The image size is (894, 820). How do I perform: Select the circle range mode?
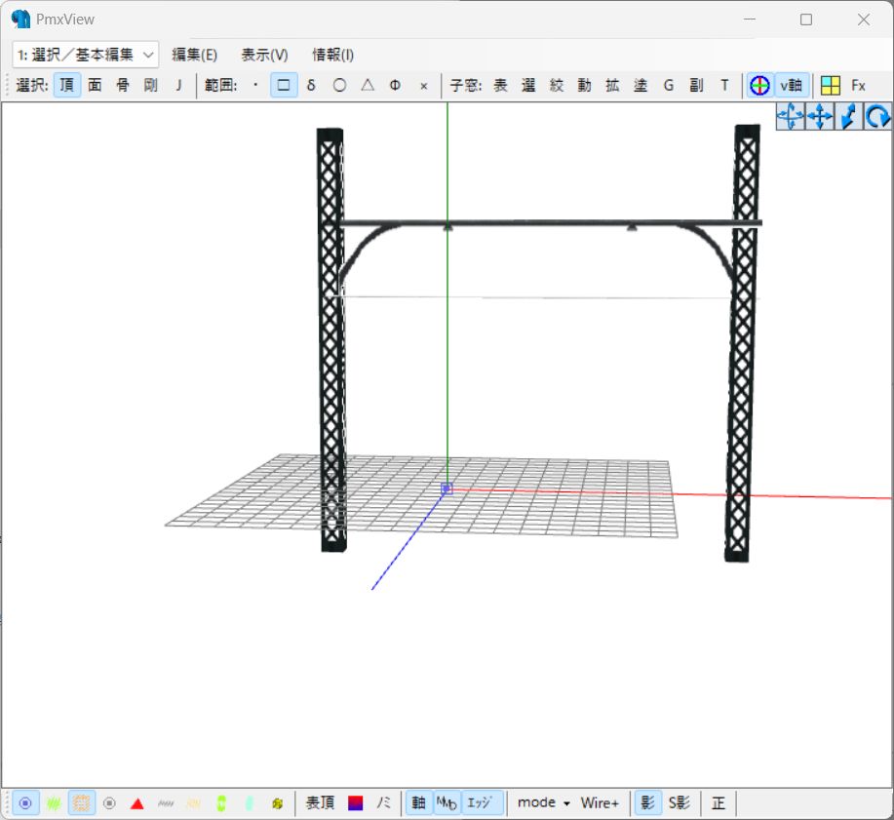[x=339, y=86]
